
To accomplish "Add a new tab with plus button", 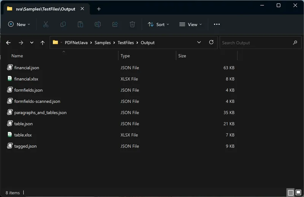I will tap(99, 9).
